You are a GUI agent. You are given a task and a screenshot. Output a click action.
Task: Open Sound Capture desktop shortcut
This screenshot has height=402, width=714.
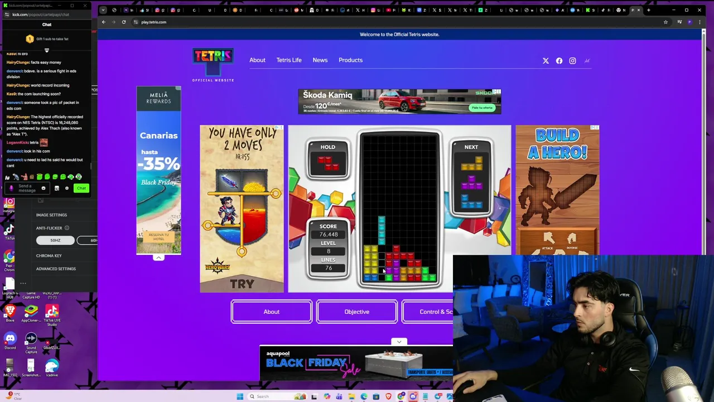[31, 343]
